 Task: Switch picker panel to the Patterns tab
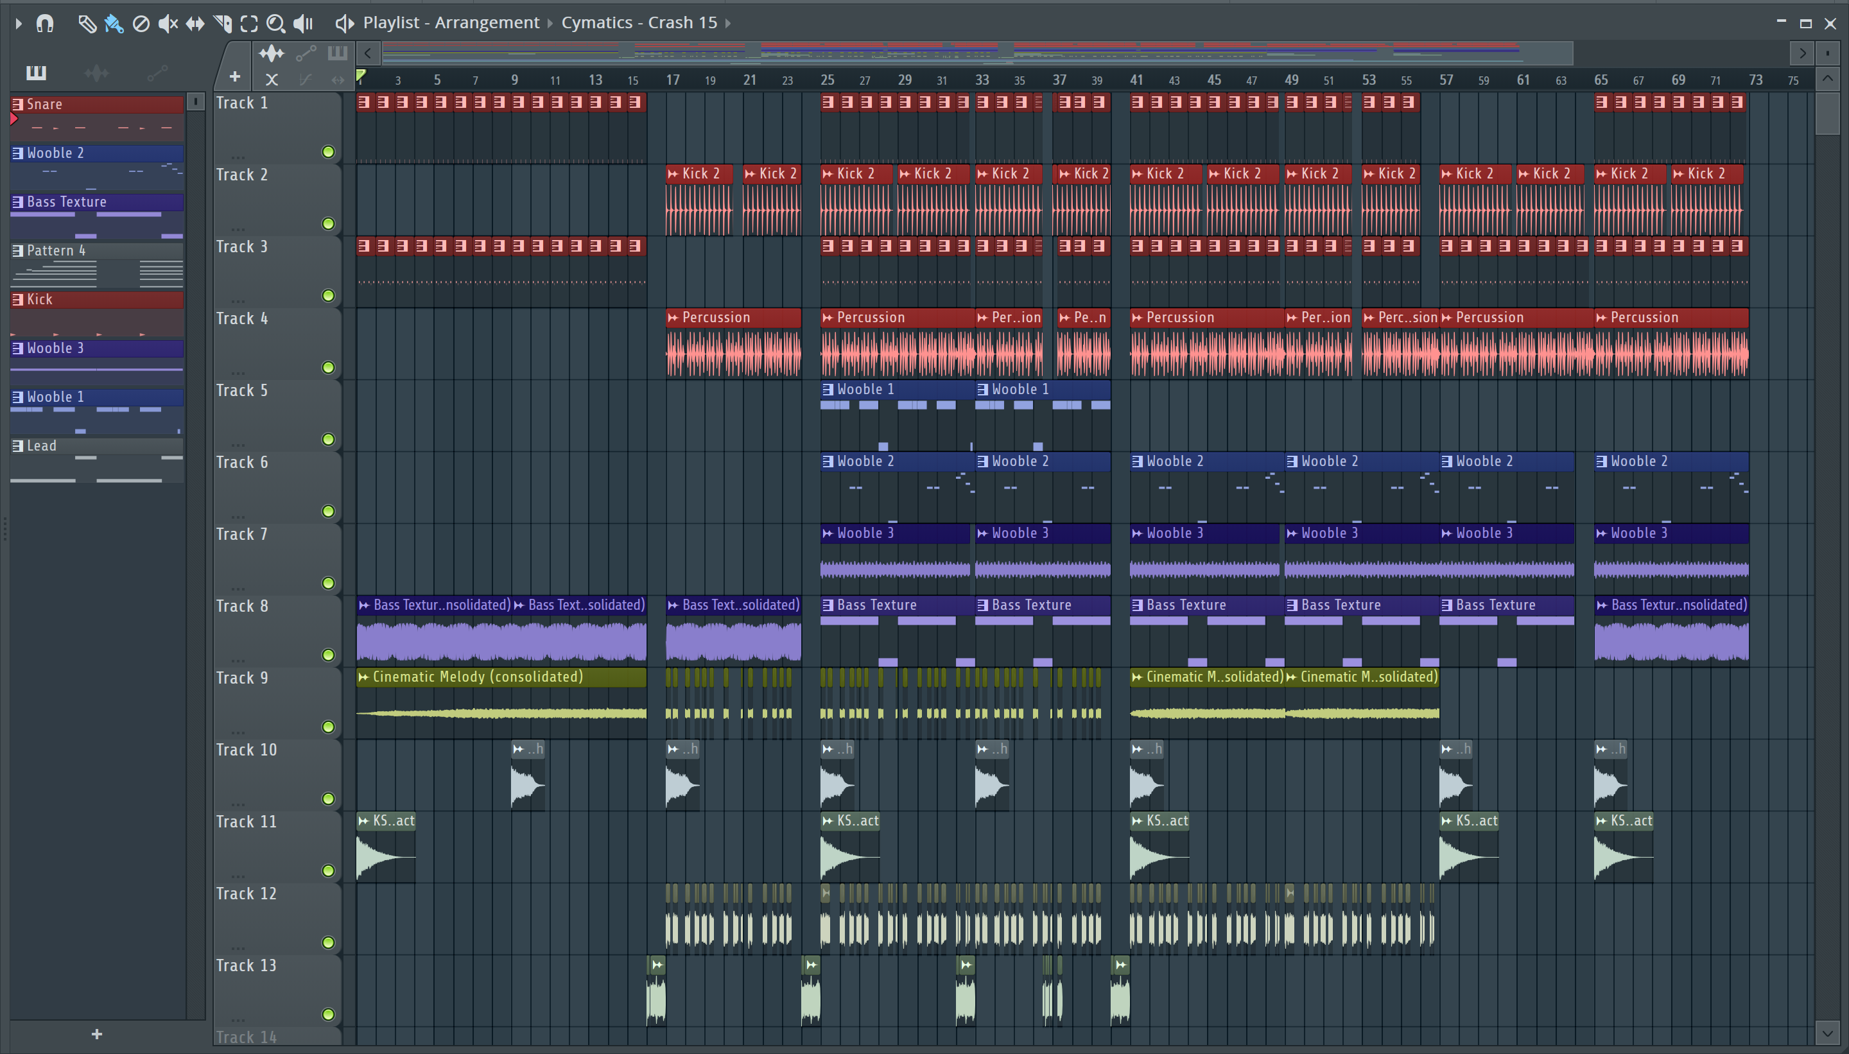[x=35, y=73]
